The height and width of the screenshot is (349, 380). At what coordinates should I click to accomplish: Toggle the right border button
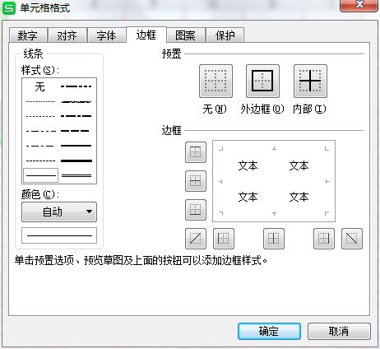[x=324, y=239]
